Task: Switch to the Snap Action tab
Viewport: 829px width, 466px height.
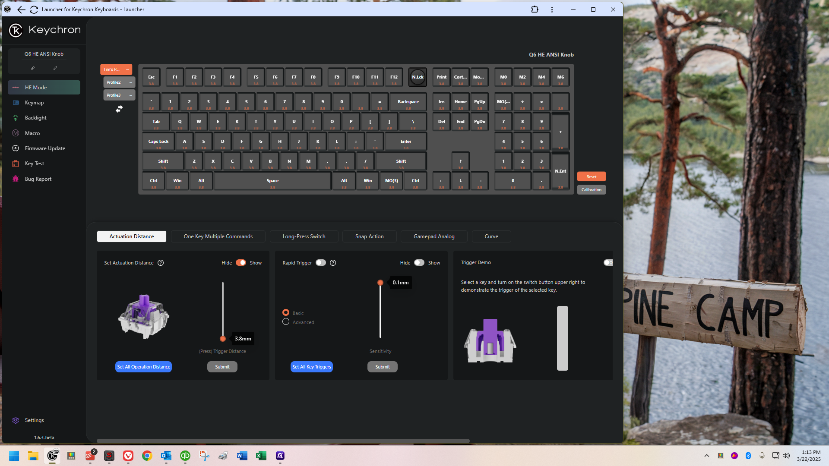Action: tap(369, 236)
